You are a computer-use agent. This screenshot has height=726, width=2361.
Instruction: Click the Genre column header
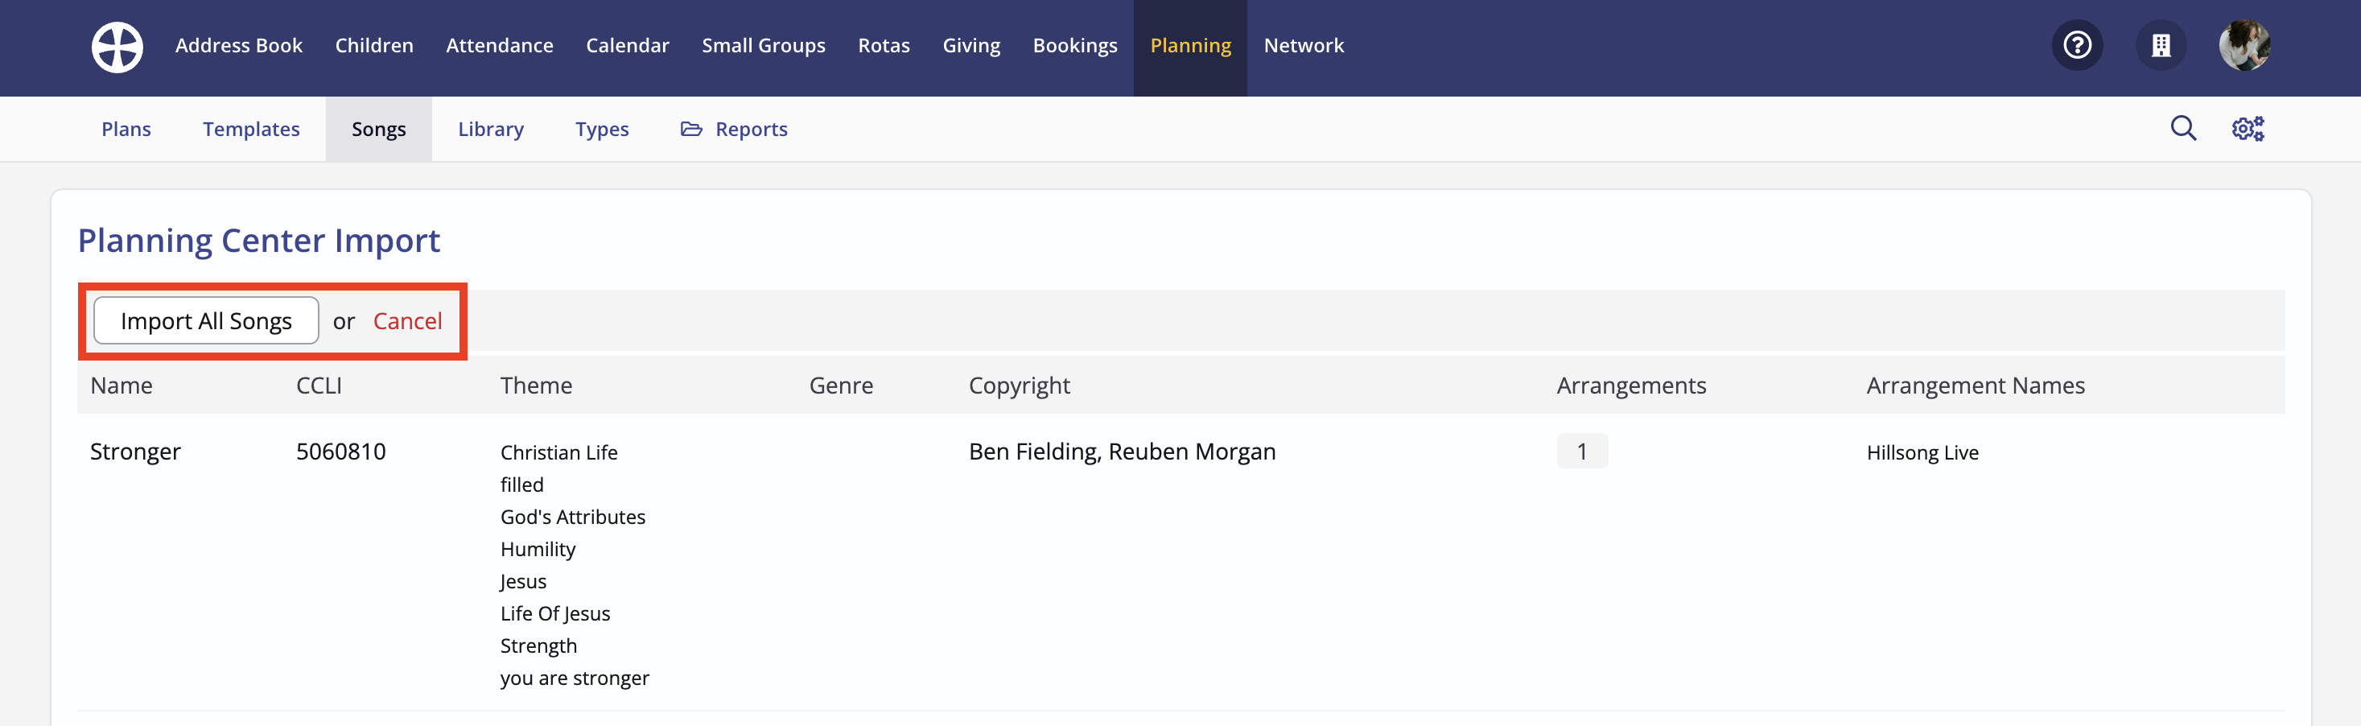(x=840, y=385)
